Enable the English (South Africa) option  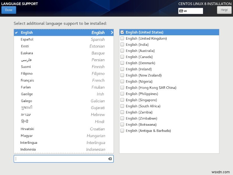pyautogui.click(x=122, y=106)
